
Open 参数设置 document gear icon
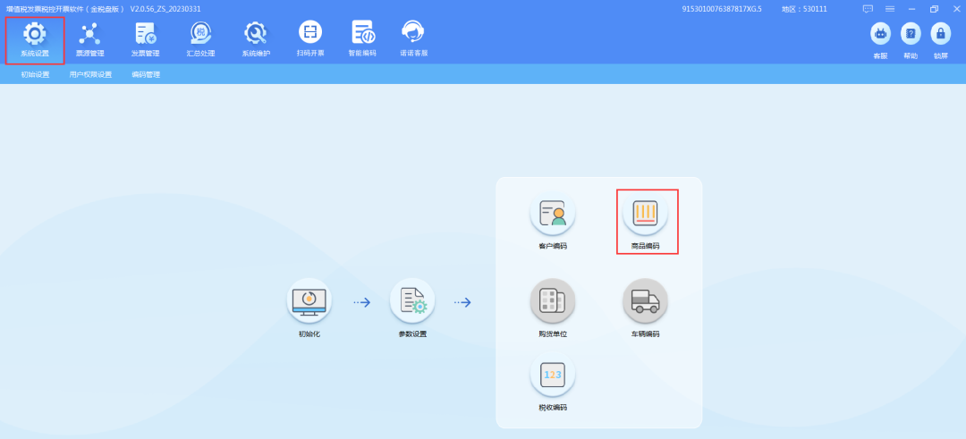412,301
